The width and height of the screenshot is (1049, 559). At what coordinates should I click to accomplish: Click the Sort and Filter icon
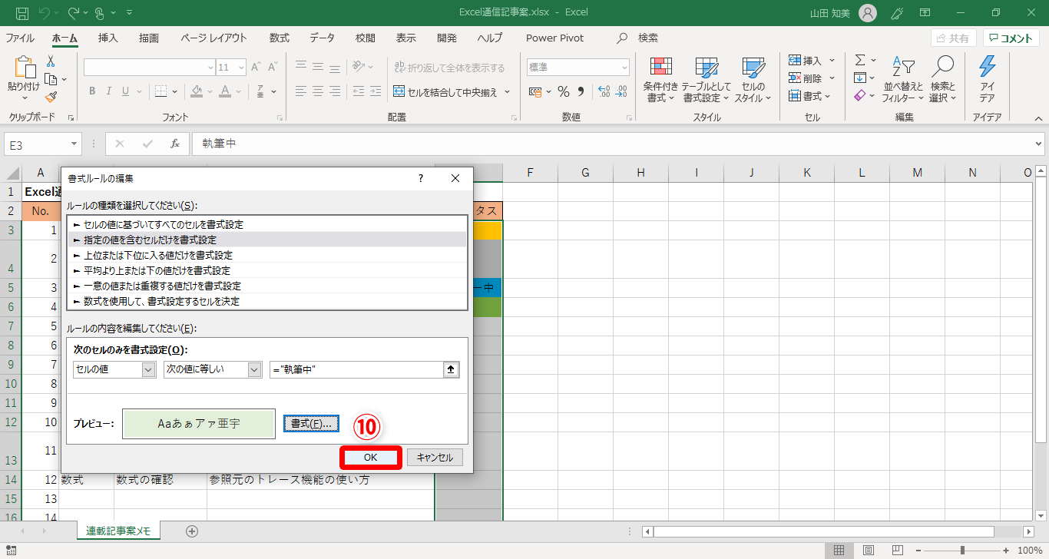(903, 67)
